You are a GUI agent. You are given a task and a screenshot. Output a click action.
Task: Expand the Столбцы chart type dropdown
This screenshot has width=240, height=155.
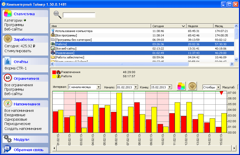(218, 87)
